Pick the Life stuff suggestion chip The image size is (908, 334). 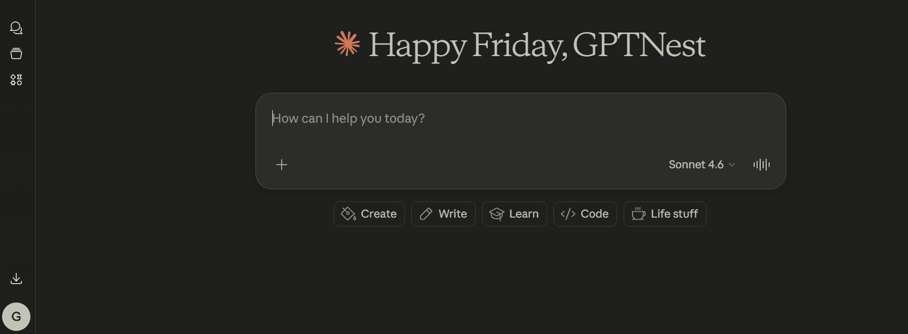(665, 214)
